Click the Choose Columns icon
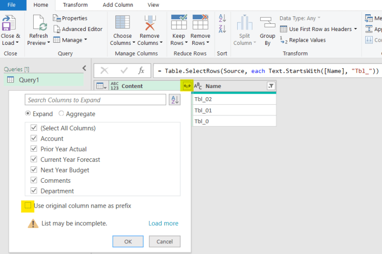The image size is (382, 254). (122, 24)
